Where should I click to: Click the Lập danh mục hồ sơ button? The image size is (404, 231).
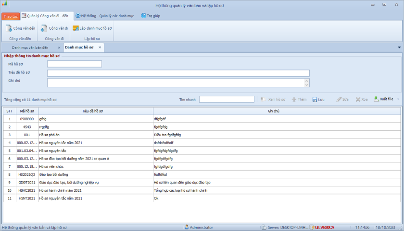(92, 29)
